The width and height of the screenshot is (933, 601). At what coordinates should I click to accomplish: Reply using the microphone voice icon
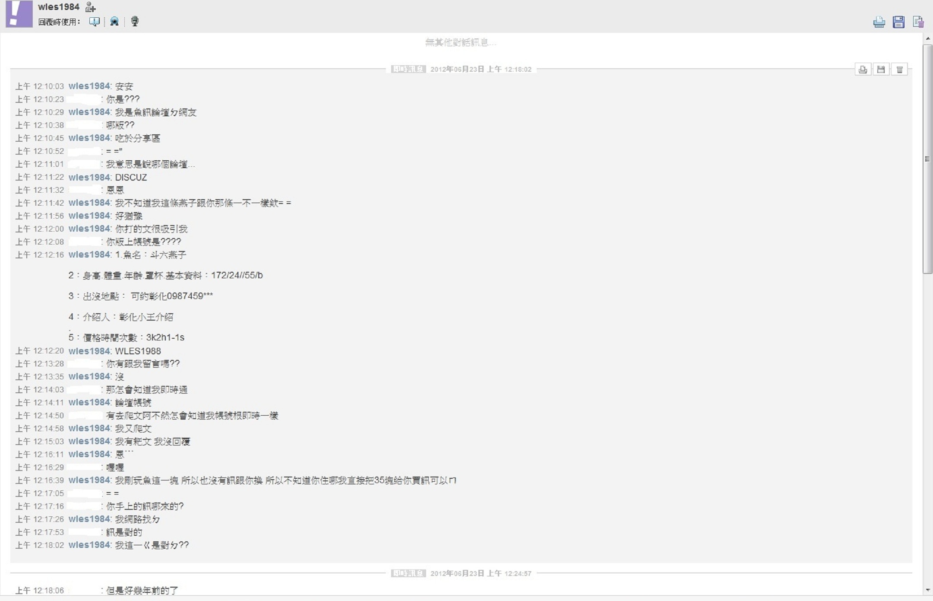pyautogui.click(x=135, y=22)
